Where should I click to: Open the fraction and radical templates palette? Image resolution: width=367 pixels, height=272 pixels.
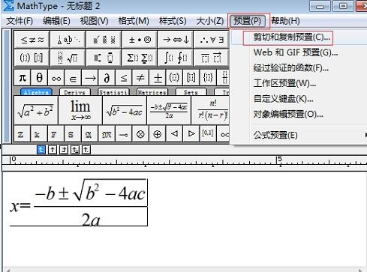pyautogui.click(x=68, y=58)
